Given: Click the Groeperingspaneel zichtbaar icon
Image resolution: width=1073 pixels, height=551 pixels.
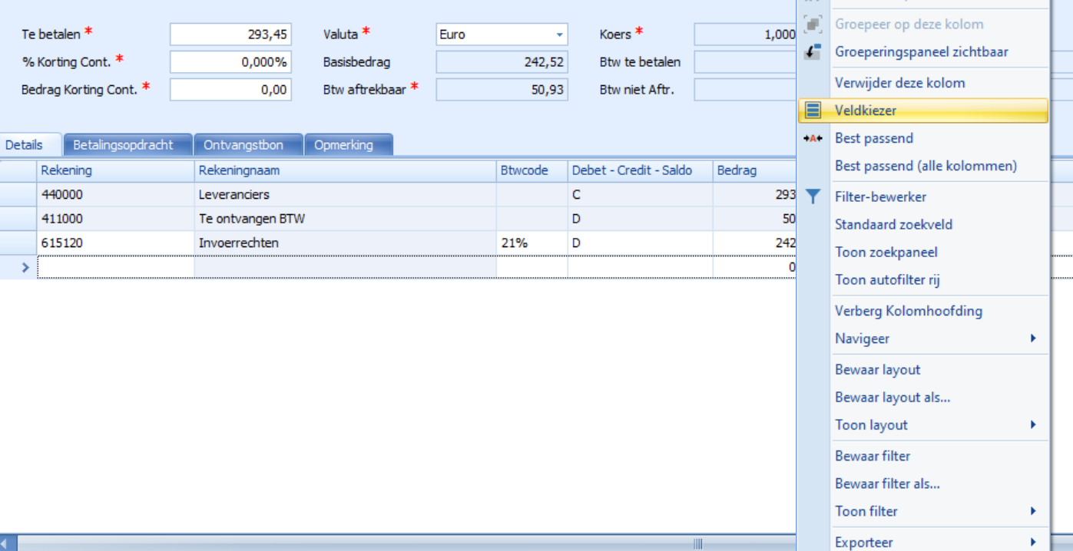Looking at the screenshot, I should (813, 52).
